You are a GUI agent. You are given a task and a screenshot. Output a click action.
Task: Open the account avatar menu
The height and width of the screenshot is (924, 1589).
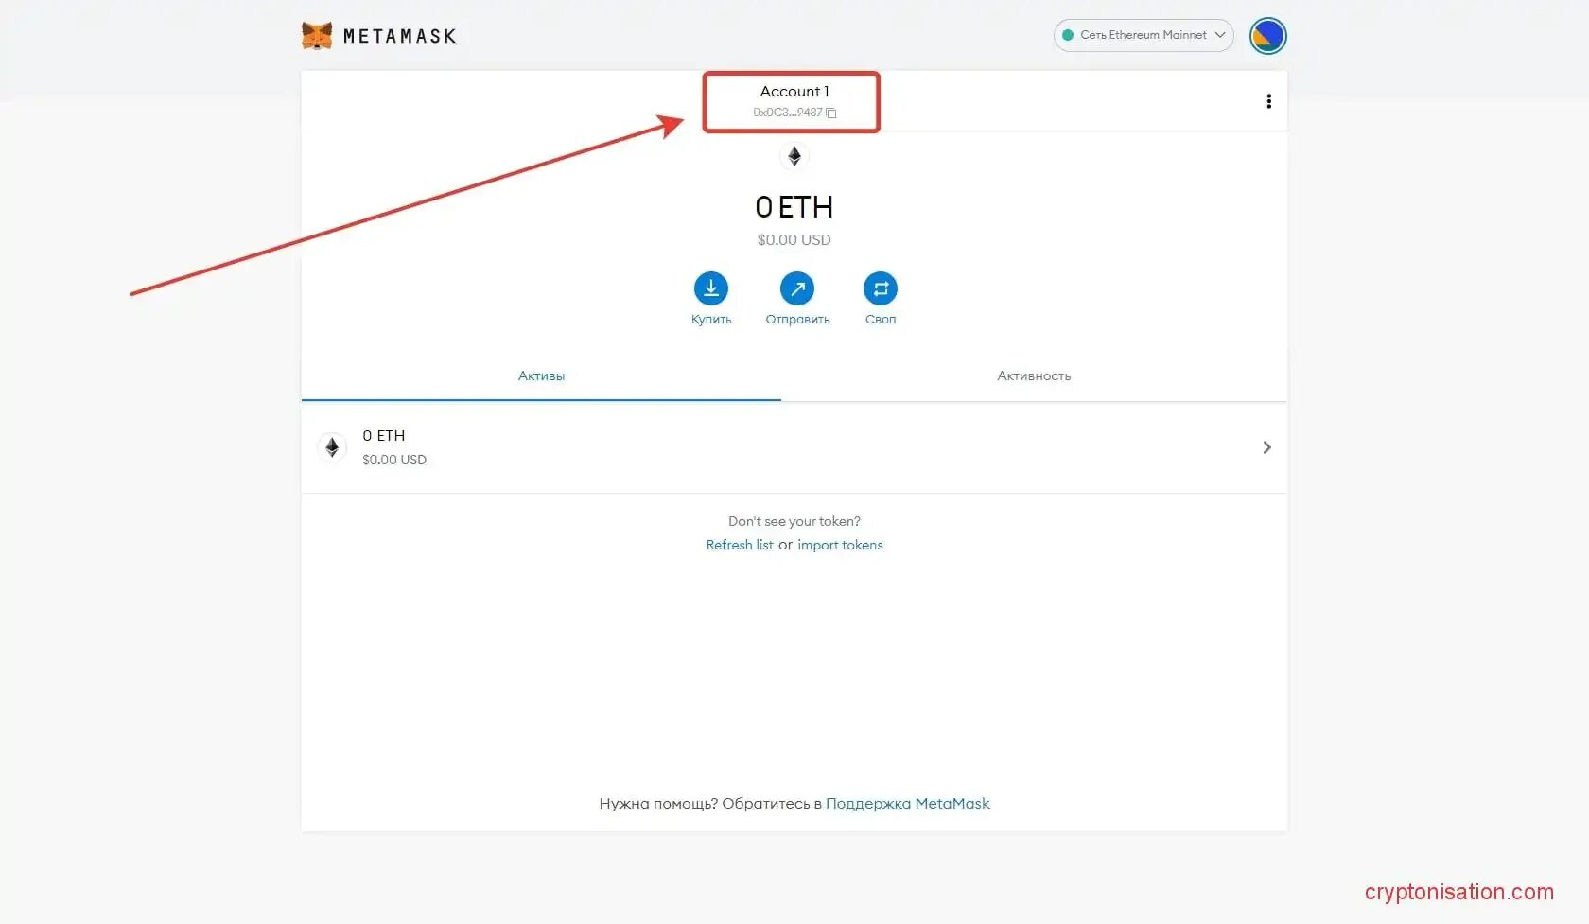point(1267,36)
